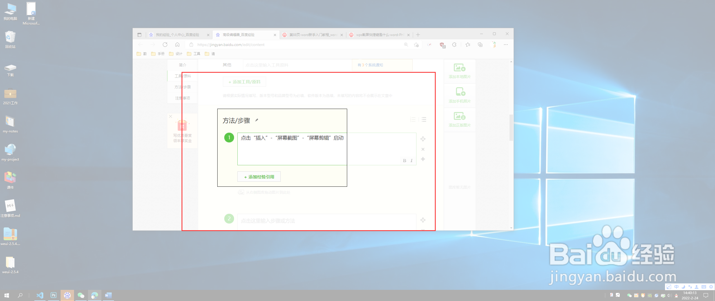Screen dimensions: 715x301
Task: Click the 添加工具/原料 button
Action: pos(244,82)
